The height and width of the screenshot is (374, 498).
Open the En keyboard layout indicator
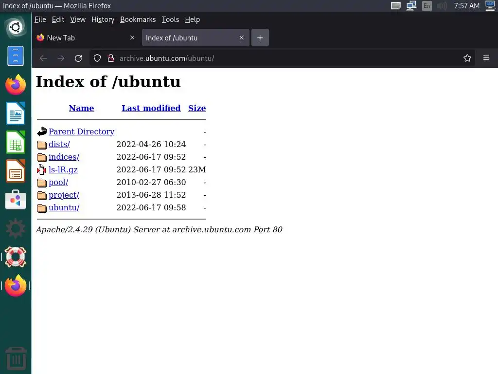click(427, 6)
